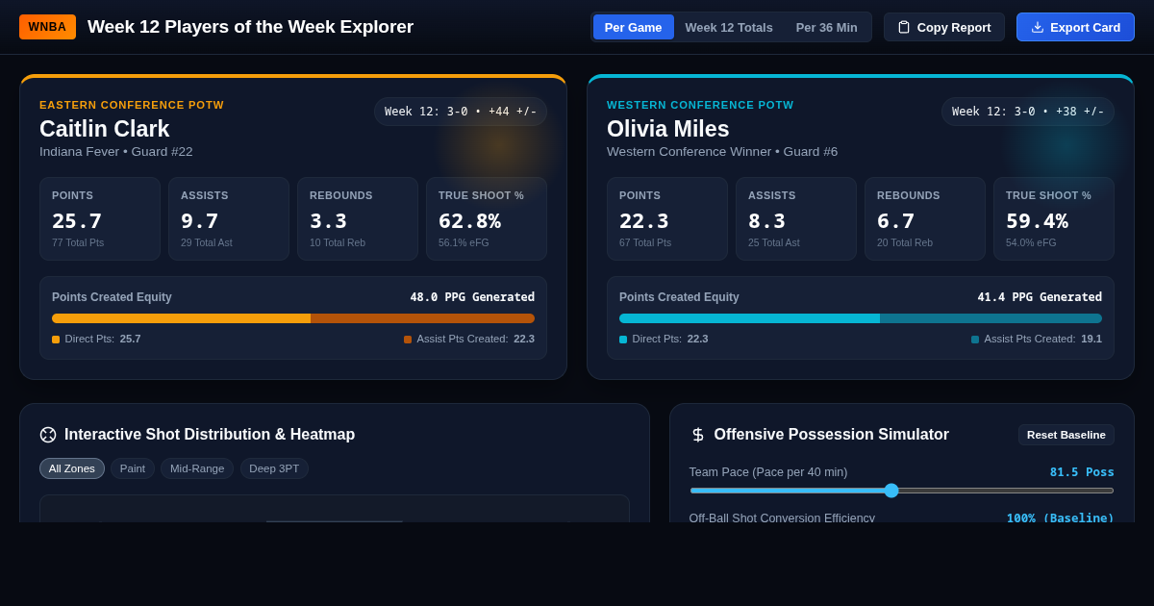Click Caitlin Clark's Rebounds stat card

[x=358, y=218]
